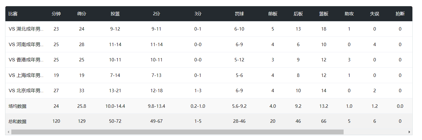This screenshot has width=422, height=140.
Task: Click the 场均数据 row label
Action: pyautogui.click(x=18, y=106)
